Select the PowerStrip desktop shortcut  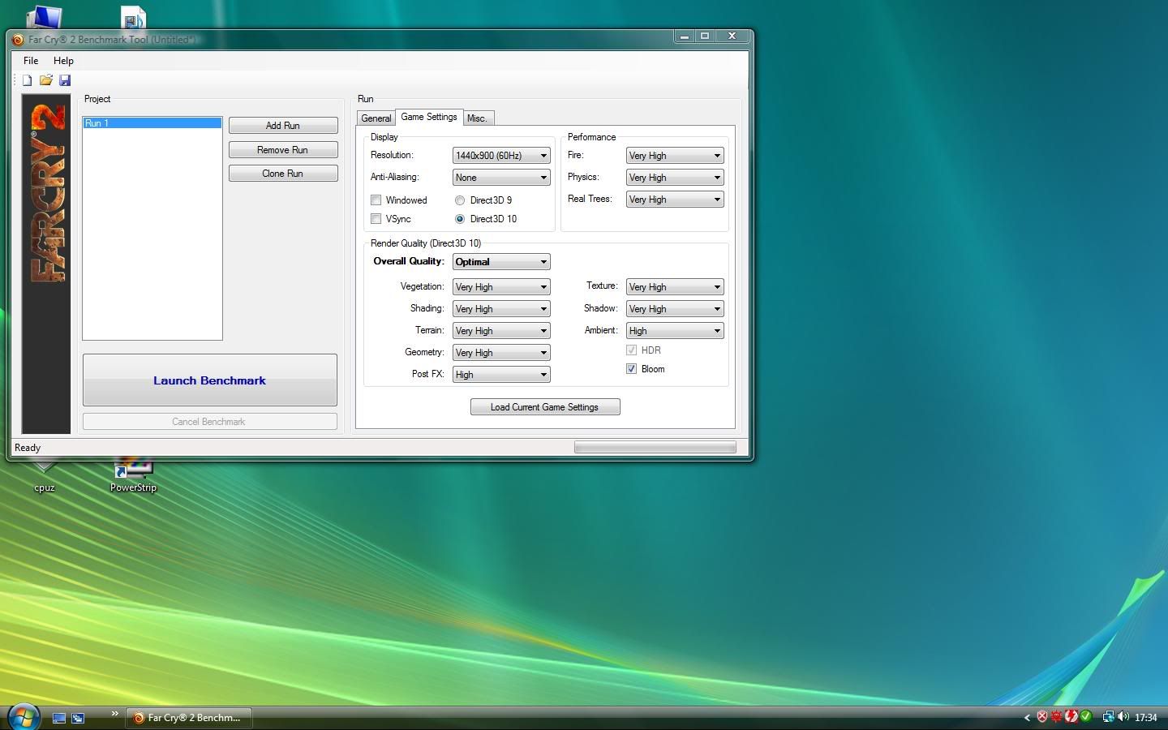(133, 477)
